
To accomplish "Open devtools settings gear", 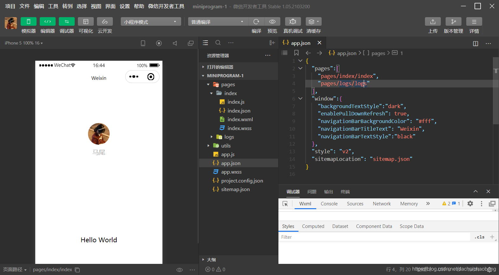I will coord(470,203).
